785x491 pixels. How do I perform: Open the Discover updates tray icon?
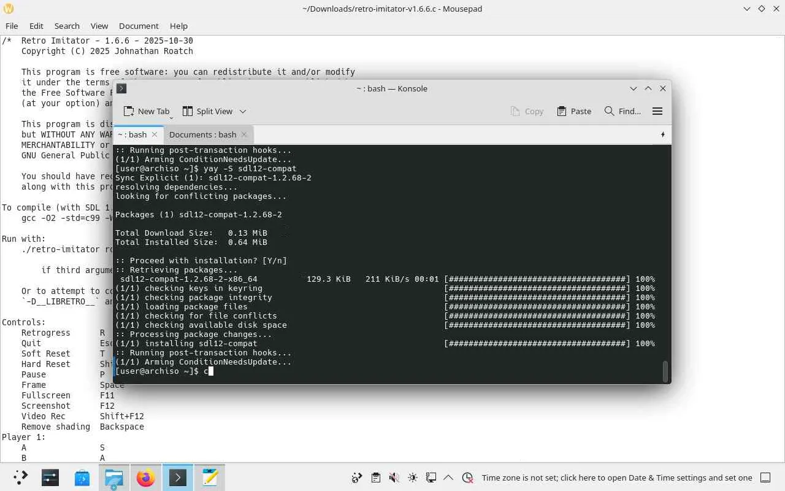[357, 477]
